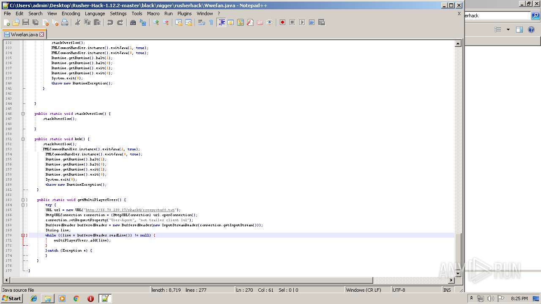The width and height of the screenshot is (541, 304).
Task: Click the vertical scrollbar up arrow
Action: point(458,43)
